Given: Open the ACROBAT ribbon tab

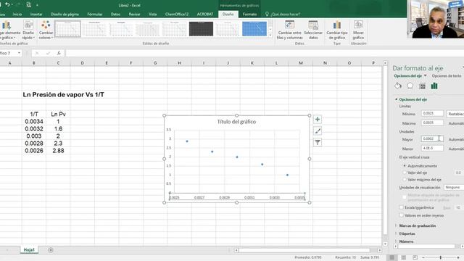Looking at the screenshot, I should 204,14.
